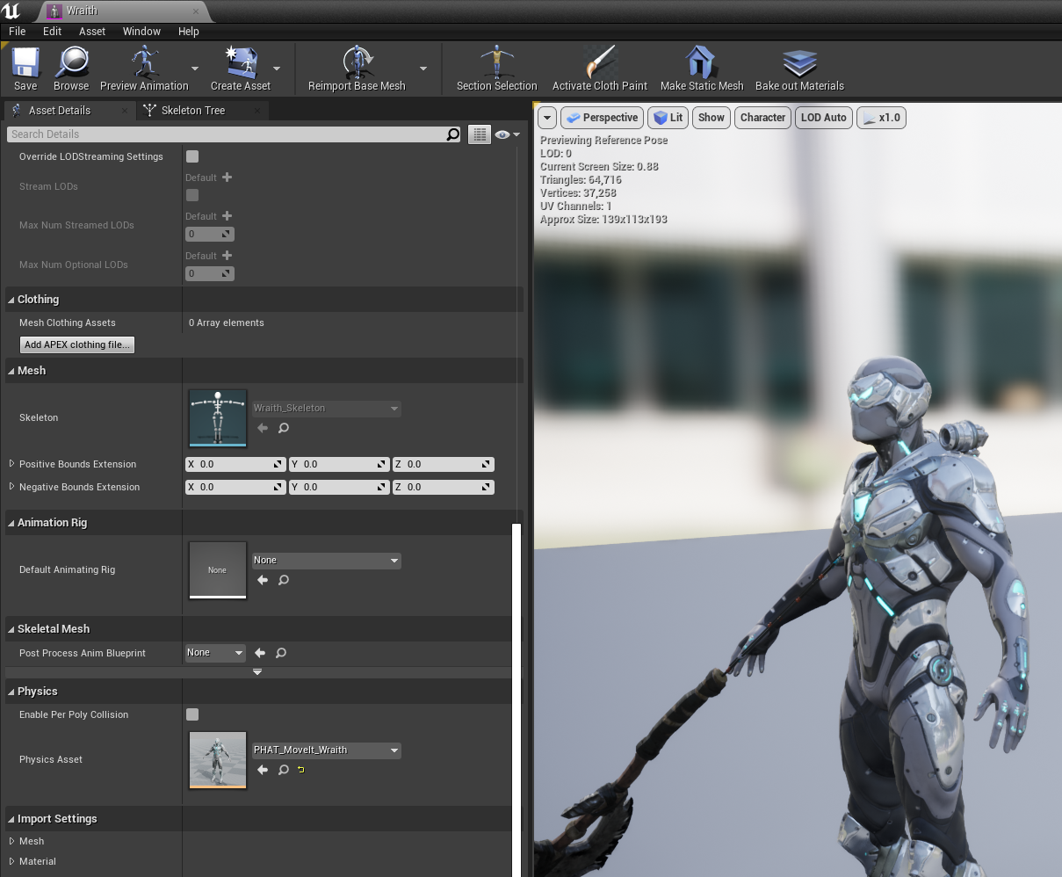Viewport: 1062px width, 877px height.
Task: Click Bake out Materials icon
Action: (x=799, y=62)
